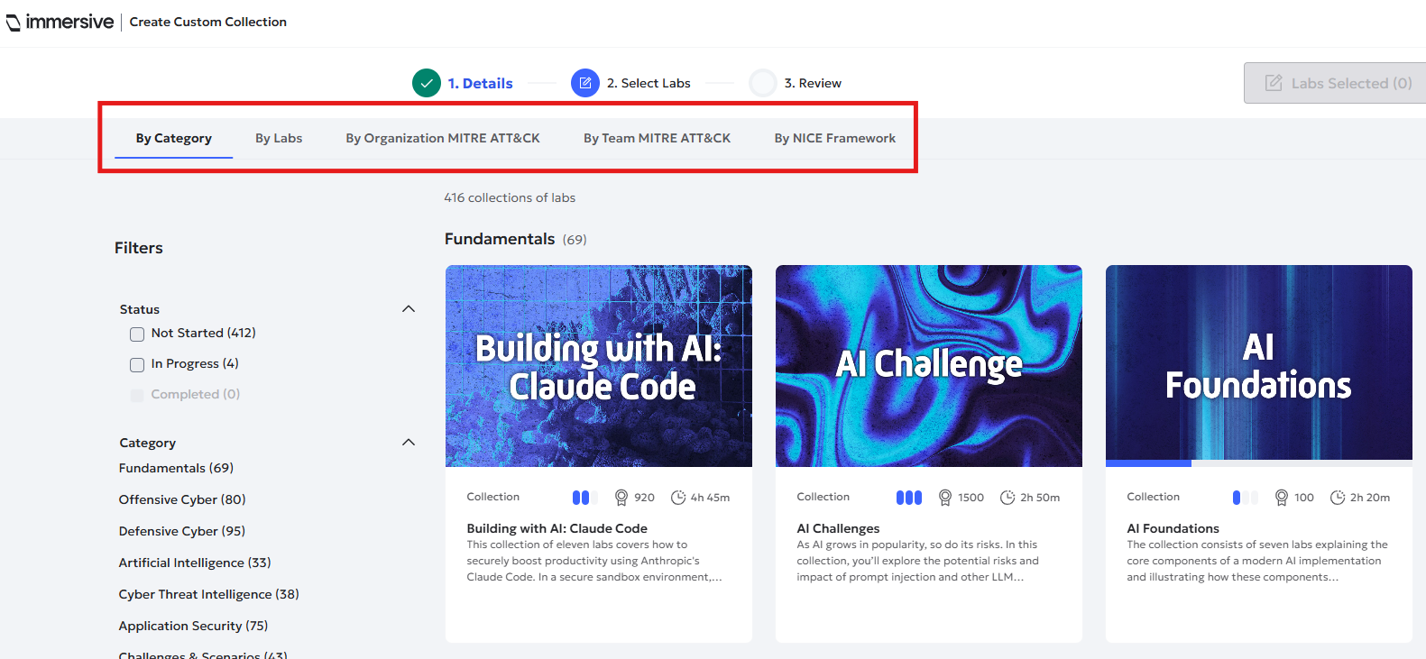1426x659 pixels.
Task: Click description text of AI Challenges card
Action: coord(918,561)
